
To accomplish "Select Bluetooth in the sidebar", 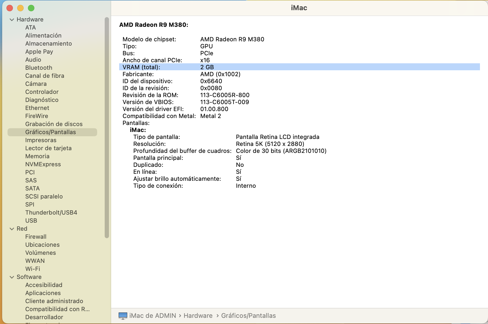I will click(x=39, y=68).
